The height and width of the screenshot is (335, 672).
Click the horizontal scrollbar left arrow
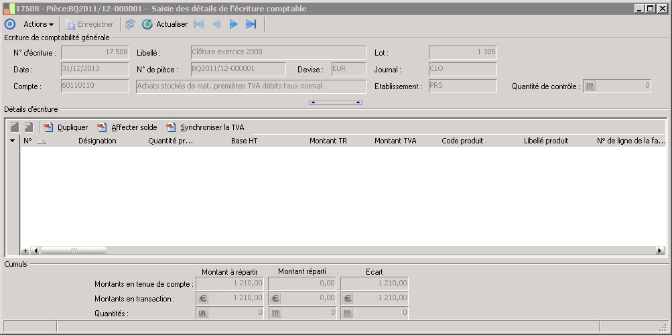pyautogui.click(x=35, y=251)
